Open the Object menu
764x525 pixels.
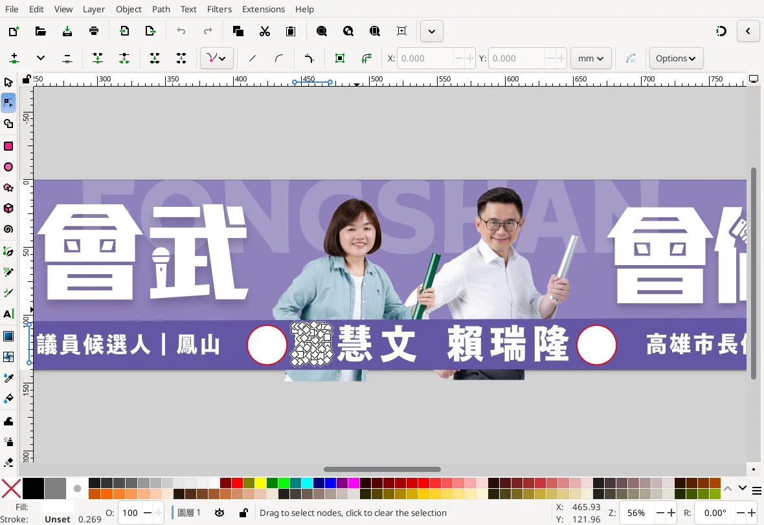point(129,9)
